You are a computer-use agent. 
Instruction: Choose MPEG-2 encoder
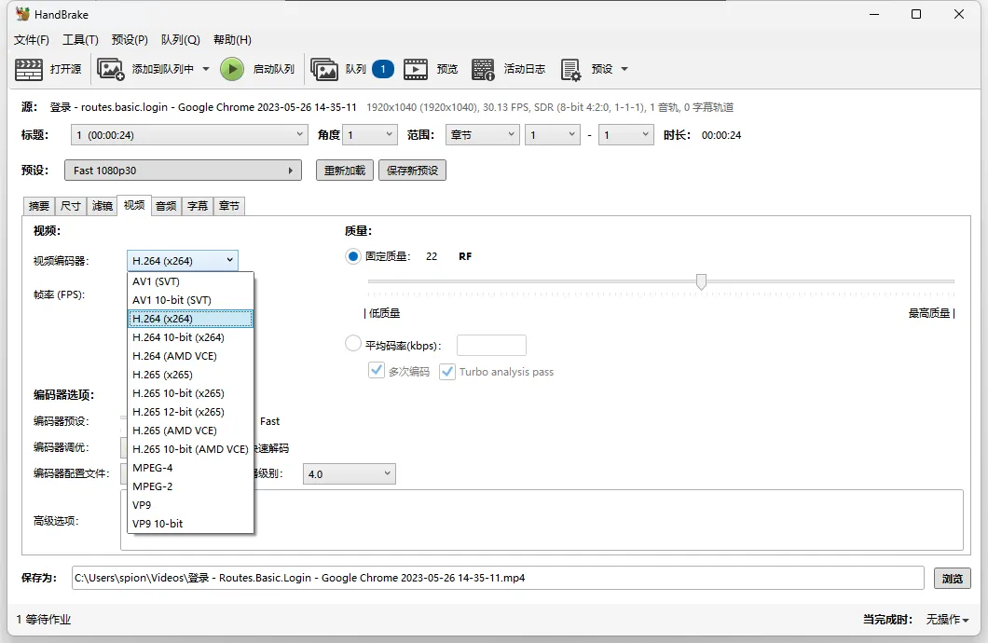coord(190,486)
